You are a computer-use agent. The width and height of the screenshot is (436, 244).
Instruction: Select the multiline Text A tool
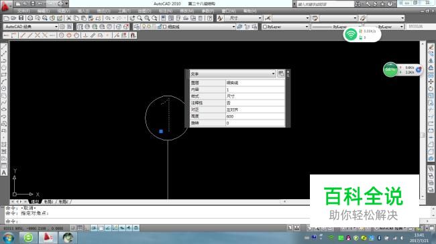[x=4, y=172]
